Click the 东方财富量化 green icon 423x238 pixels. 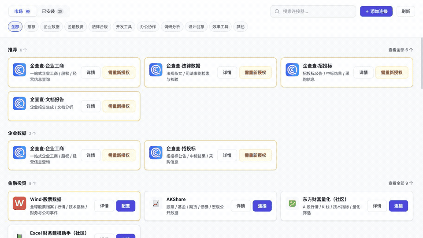(292, 204)
